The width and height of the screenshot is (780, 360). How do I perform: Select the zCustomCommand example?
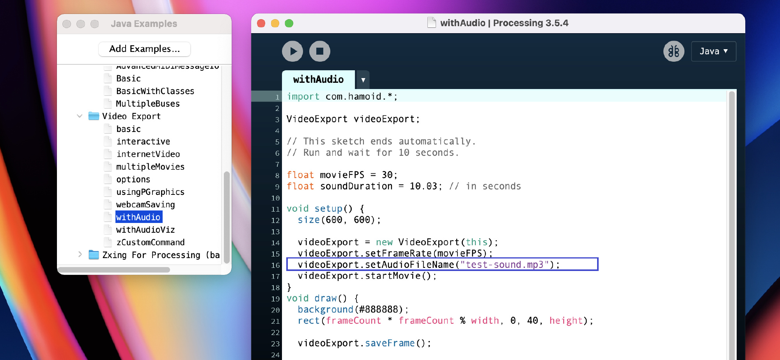(150, 242)
